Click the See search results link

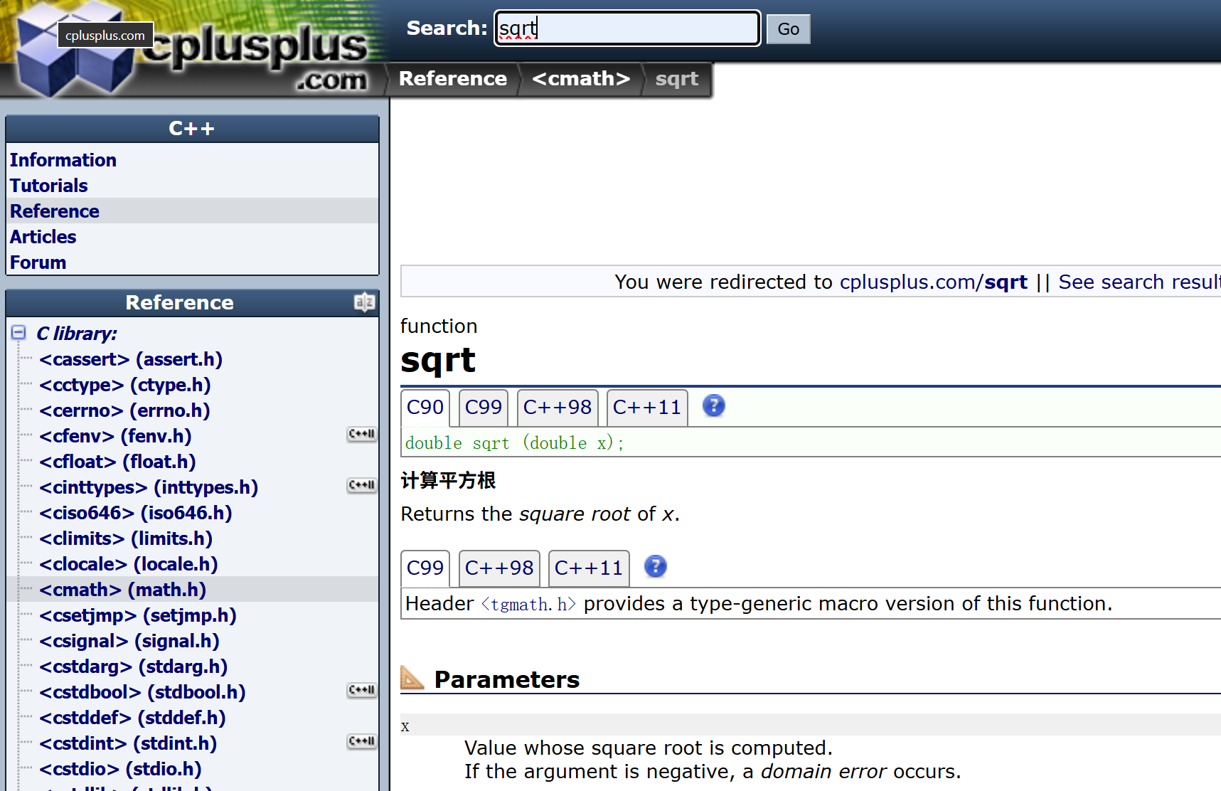[1139, 282]
